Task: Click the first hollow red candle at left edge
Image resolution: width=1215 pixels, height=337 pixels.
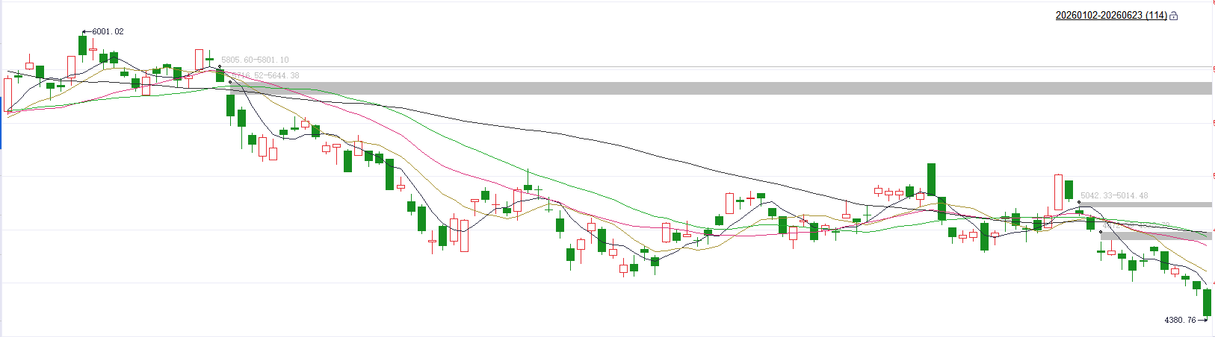Action: point(8,95)
